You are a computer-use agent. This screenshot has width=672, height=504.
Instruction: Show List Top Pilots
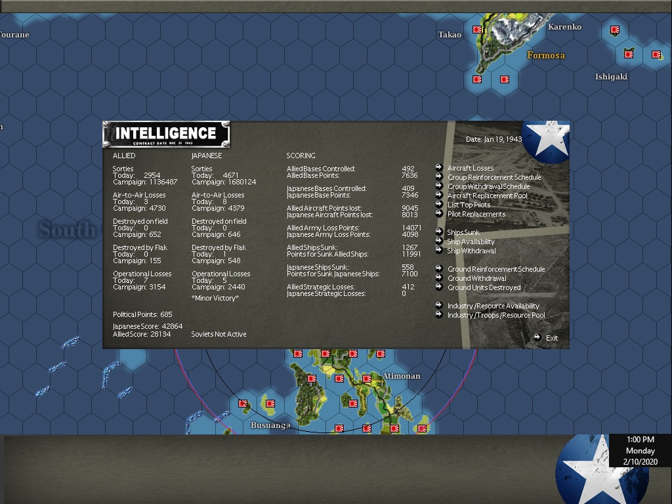coord(469,205)
